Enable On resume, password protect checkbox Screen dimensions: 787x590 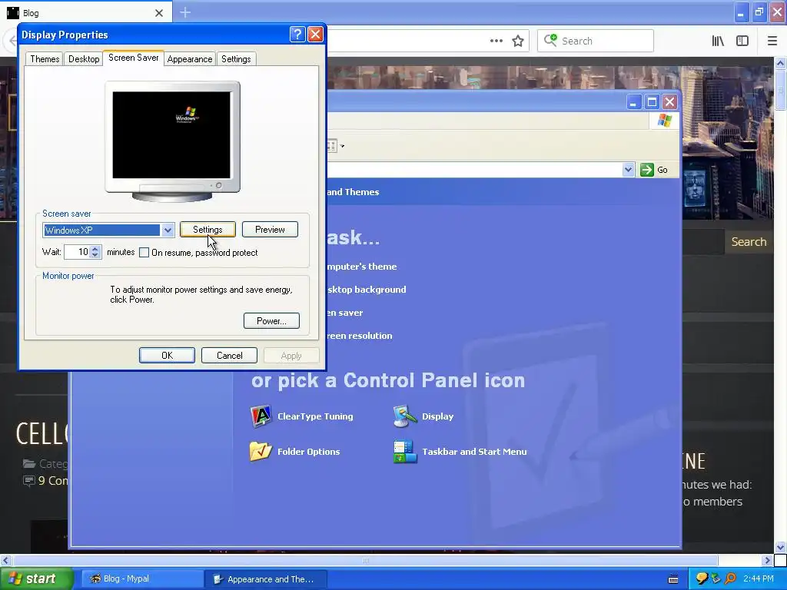pyautogui.click(x=144, y=252)
